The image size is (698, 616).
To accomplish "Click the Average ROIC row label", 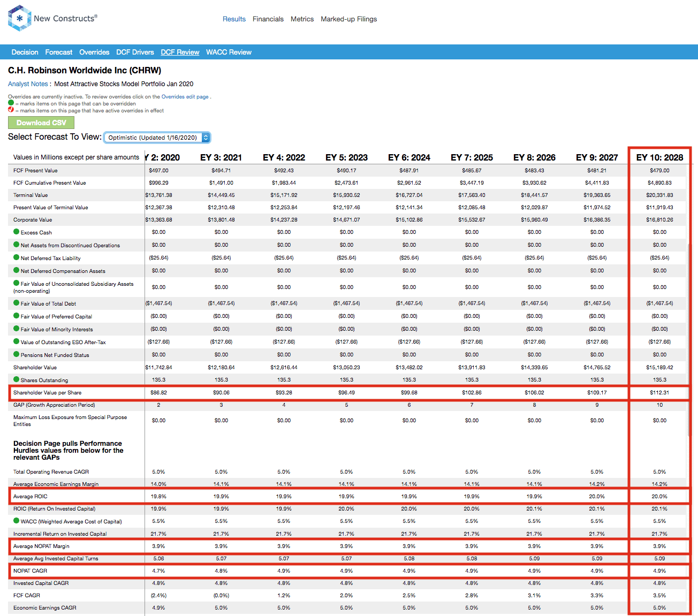I will 30,496.
